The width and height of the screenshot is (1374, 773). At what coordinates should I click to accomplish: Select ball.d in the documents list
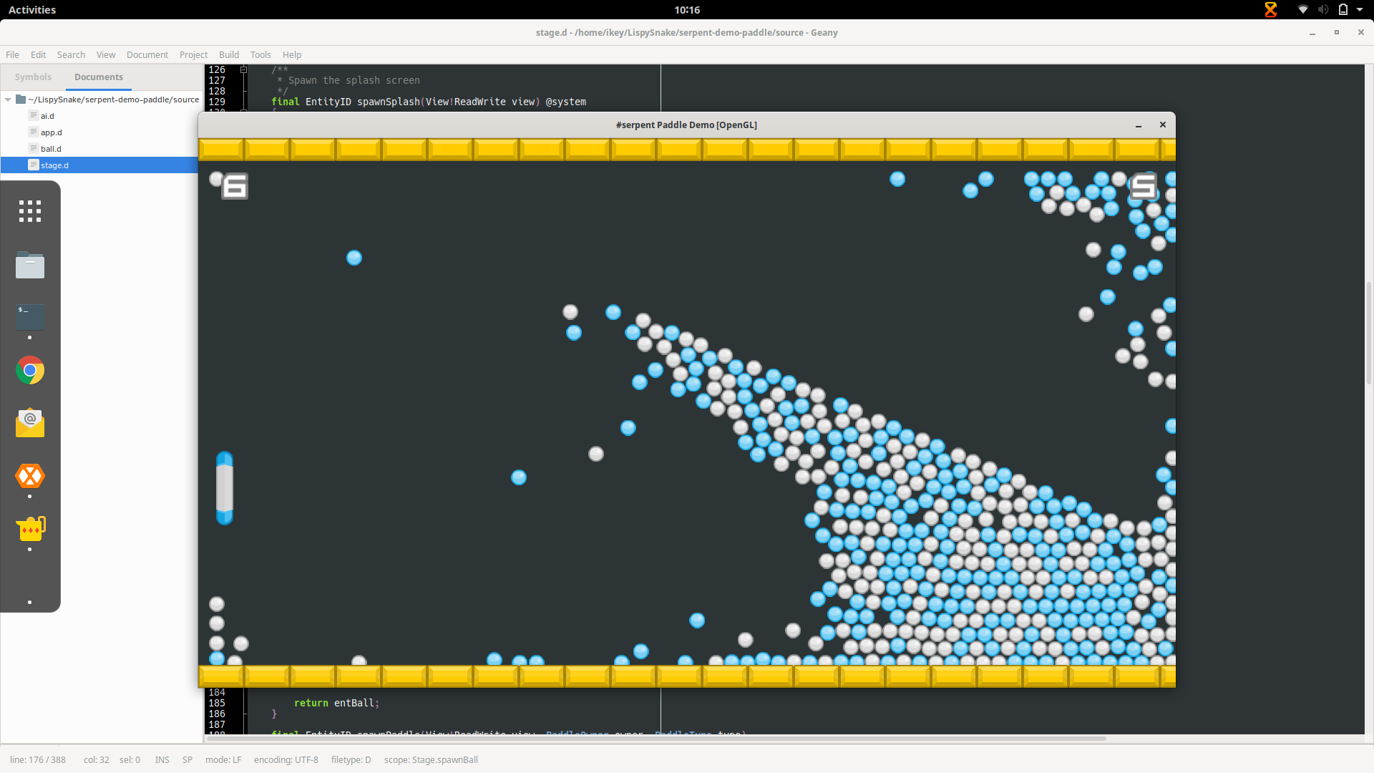(51, 149)
